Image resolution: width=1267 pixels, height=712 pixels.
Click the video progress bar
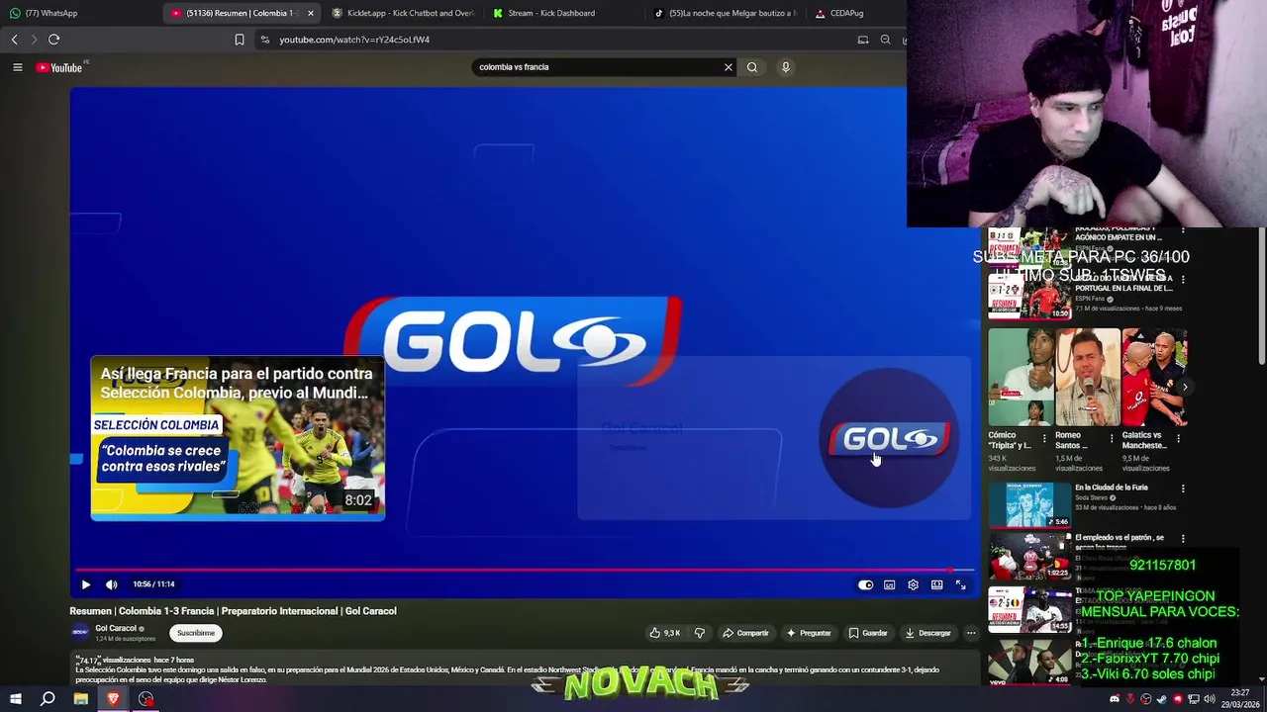(x=525, y=570)
